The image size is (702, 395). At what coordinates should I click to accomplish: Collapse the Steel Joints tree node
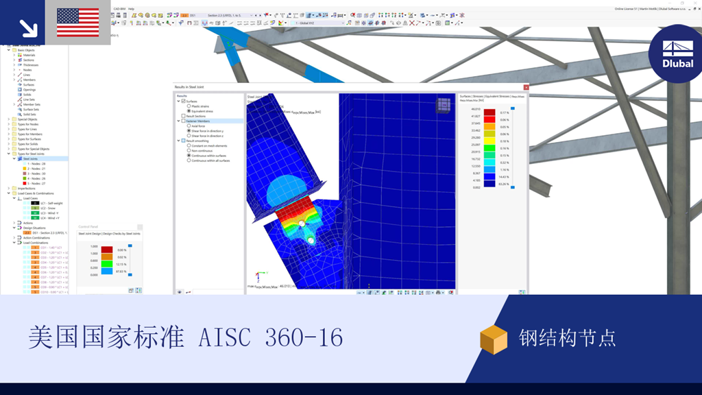[14, 158]
